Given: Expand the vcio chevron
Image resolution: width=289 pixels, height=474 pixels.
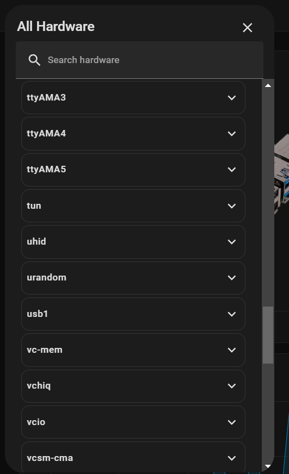Looking at the screenshot, I should click(x=232, y=422).
